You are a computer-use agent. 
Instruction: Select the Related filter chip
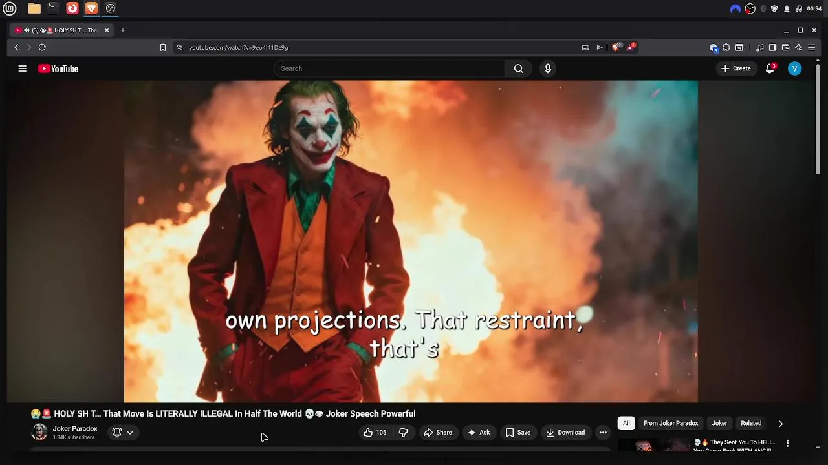(x=751, y=423)
